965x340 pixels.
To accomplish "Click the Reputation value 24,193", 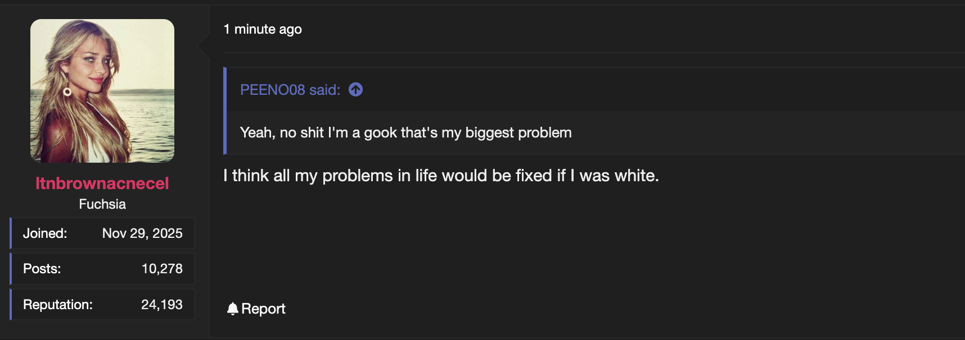I will (163, 304).
